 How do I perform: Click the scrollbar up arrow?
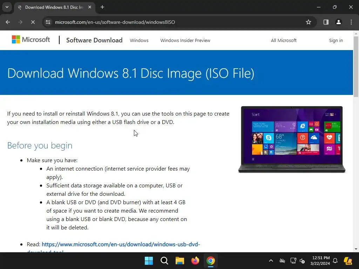[356, 33]
